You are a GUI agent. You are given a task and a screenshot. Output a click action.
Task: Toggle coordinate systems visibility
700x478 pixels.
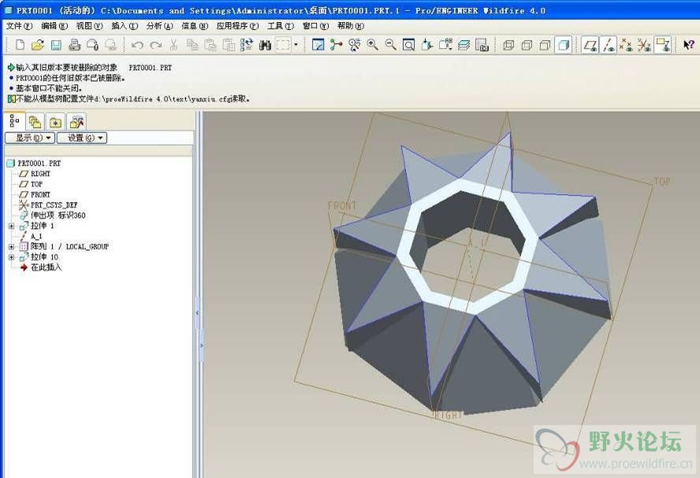coord(644,45)
